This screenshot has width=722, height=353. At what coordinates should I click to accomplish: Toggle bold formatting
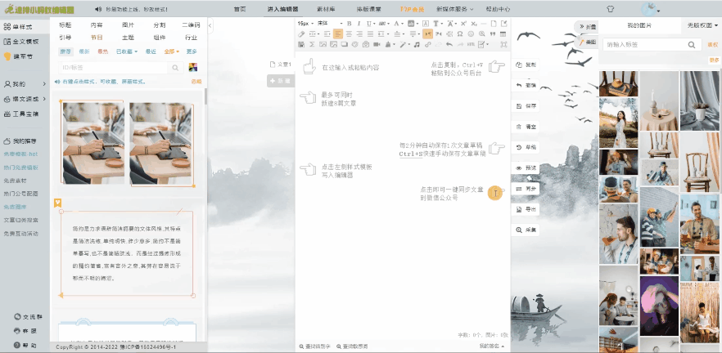point(349,24)
